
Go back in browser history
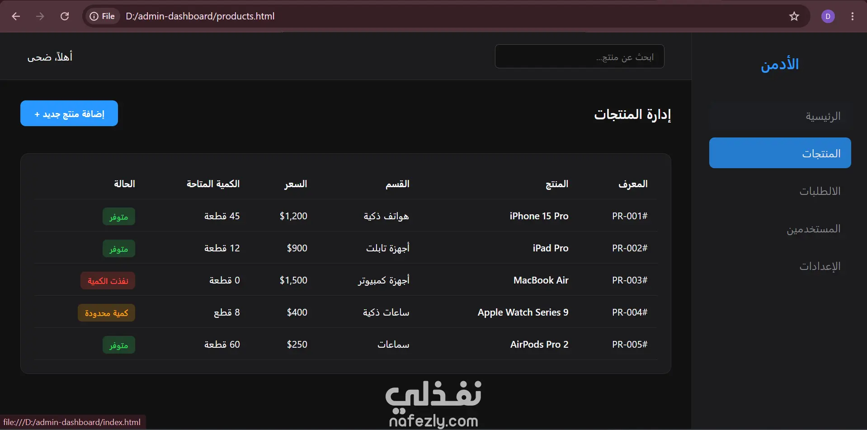(x=16, y=16)
